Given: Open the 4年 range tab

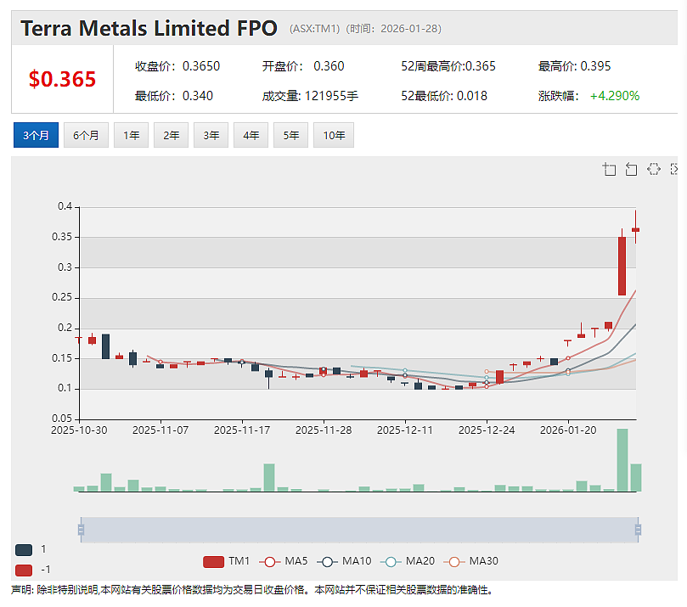Looking at the screenshot, I should (x=251, y=135).
